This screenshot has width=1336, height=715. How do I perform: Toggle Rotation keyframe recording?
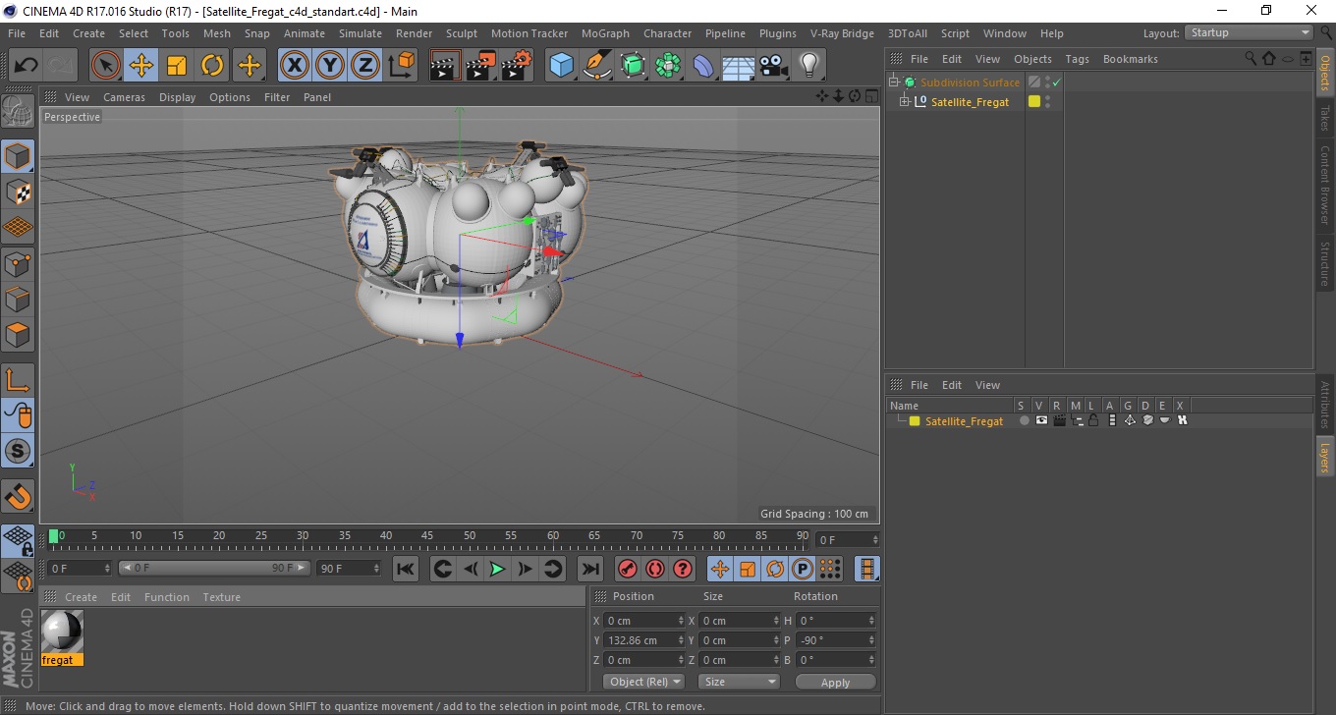[775, 569]
